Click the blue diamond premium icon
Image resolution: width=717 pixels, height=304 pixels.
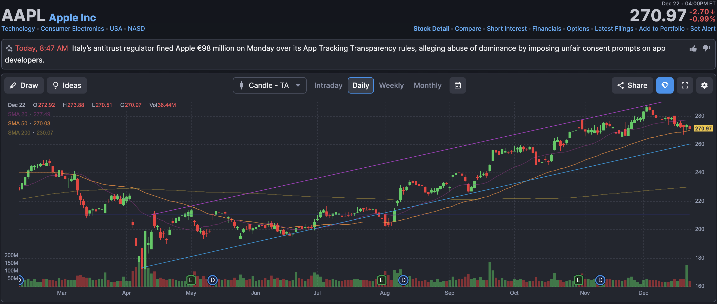point(664,85)
